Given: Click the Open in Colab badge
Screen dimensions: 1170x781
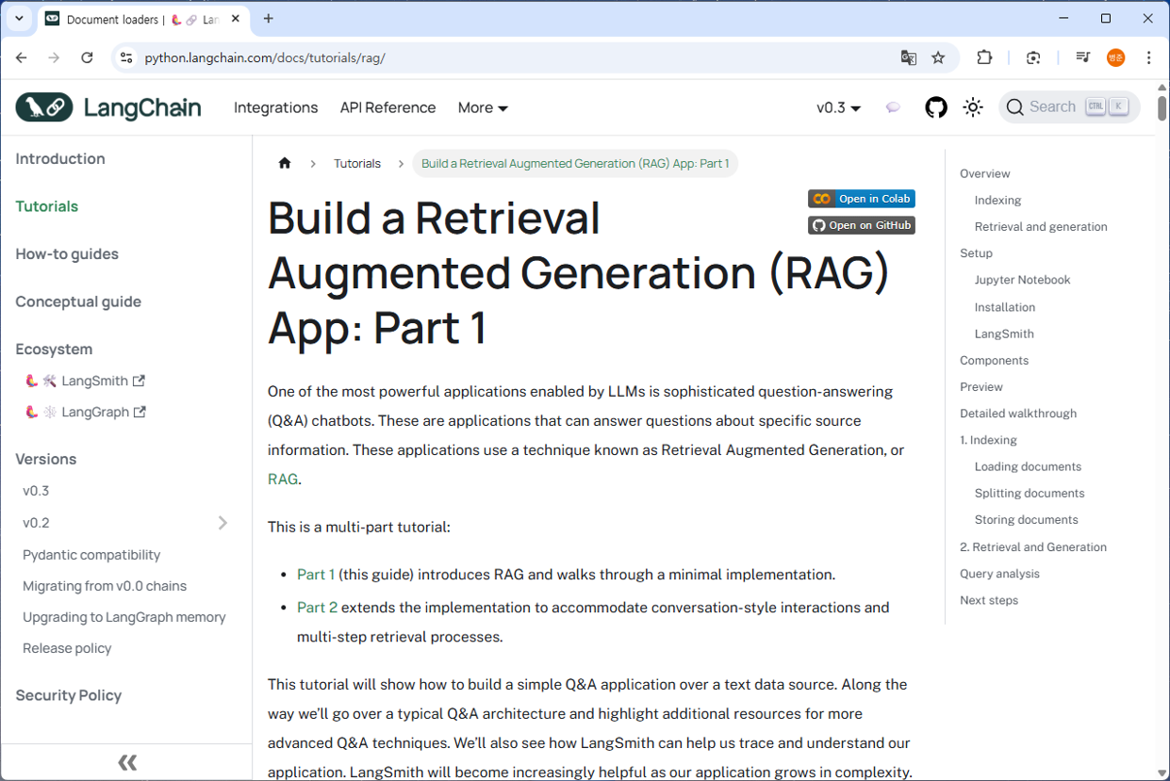Looking at the screenshot, I should [862, 199].
